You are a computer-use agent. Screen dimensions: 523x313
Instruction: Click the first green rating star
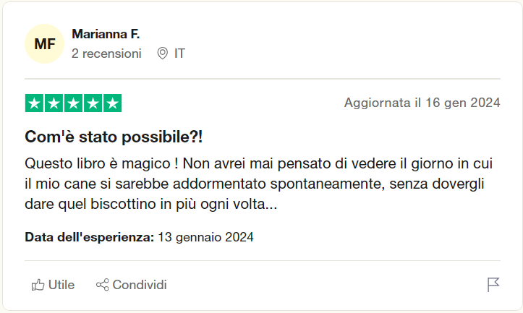tap(34, 103)
